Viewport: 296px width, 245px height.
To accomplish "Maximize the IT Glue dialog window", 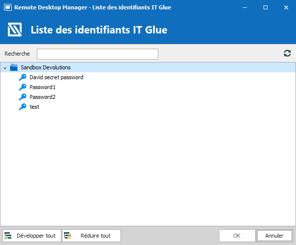I will [266, 7].
